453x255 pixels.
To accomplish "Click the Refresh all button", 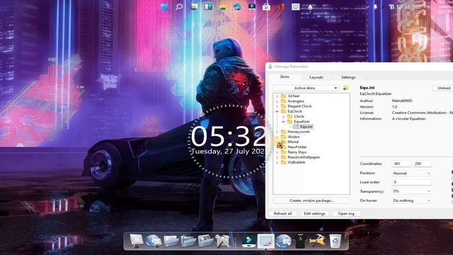I will pyautogui.click(x=283, y=213).
